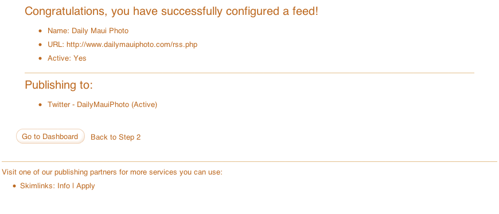Image resolution: width=499 pixels, height=214 pixels.
Task: Click the Visit publishing partners sentence
Action: (x=112, y=172)
